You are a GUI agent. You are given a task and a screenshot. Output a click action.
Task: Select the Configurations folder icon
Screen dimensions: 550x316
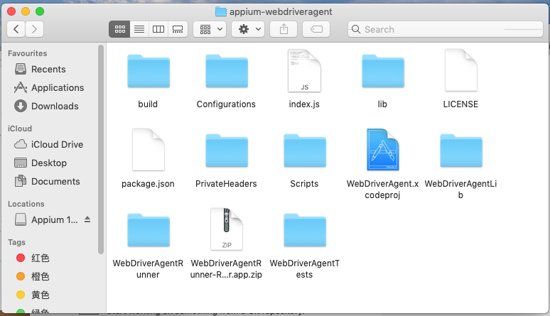(x=227, y=71)
